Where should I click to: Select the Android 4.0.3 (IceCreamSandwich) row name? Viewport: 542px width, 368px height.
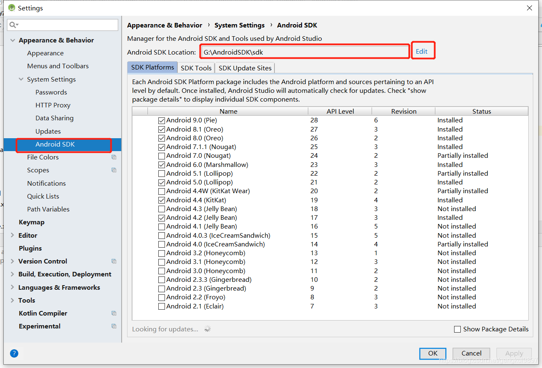[x=218, y=236]
